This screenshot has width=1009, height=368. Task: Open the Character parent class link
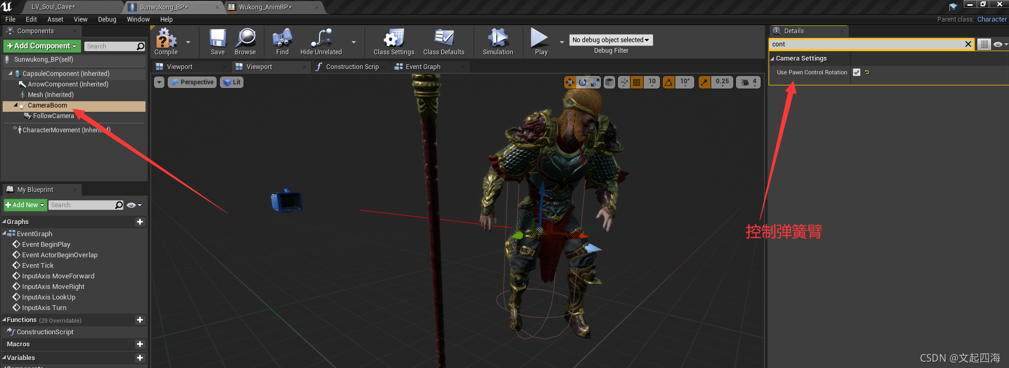pyautogui.click(x=992, y=20)
